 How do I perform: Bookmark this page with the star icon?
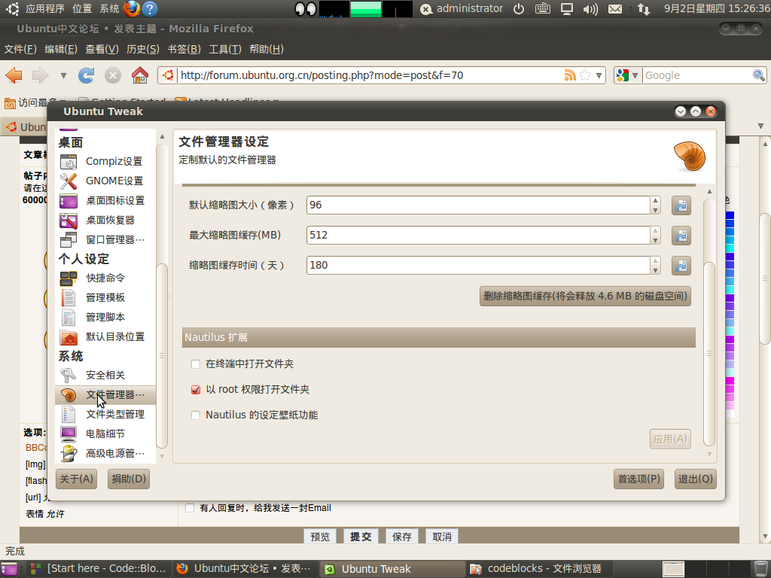[585, 75]
